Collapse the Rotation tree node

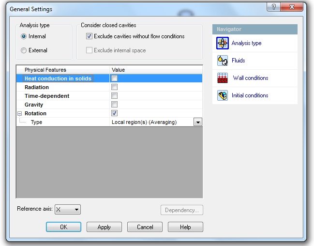[19, 113]
